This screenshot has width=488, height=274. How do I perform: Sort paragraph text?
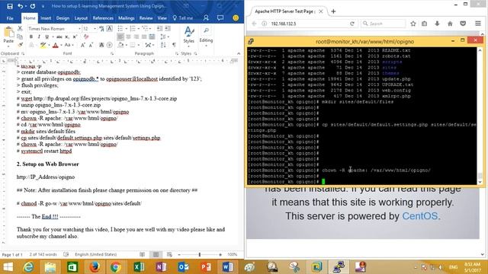(x=163, y=46)
